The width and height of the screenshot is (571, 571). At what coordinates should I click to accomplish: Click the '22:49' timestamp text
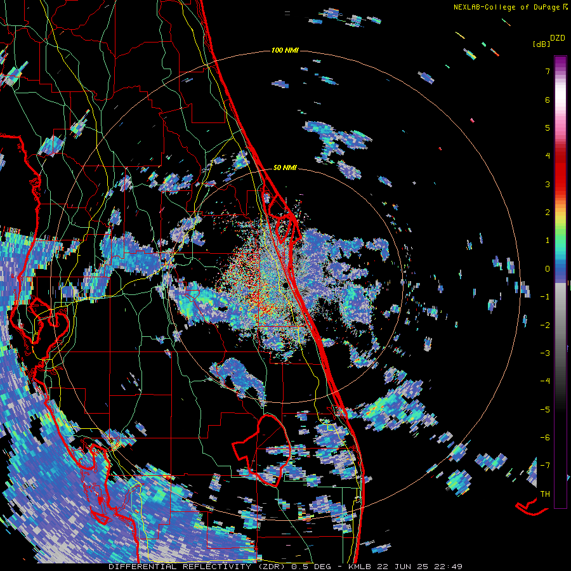[449, 567]
